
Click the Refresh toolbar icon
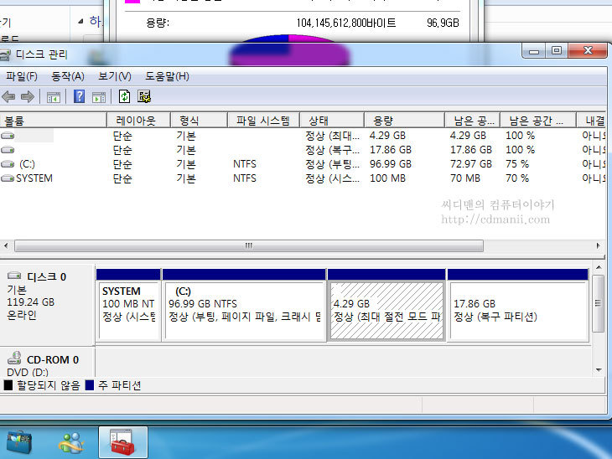point(125,97)
